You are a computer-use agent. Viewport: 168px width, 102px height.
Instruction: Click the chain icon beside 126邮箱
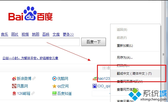(33, 93)
